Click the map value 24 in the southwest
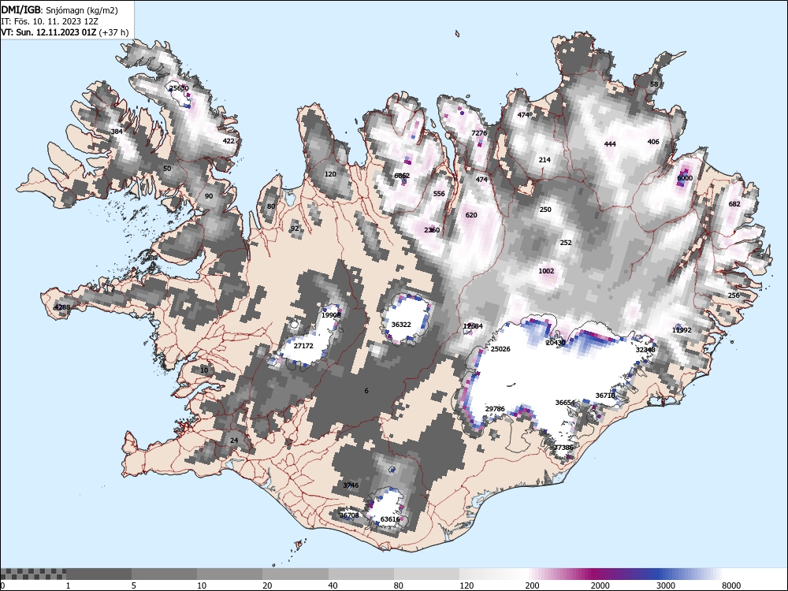 [x=234, y=440]
